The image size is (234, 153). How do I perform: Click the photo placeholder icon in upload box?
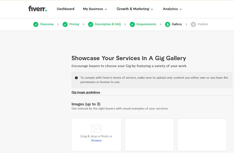tap(96, 129)
